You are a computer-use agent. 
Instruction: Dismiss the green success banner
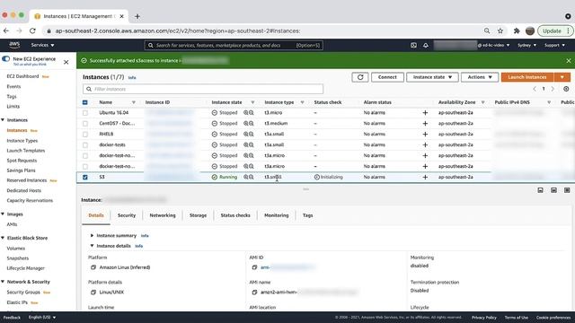pyautogui.click(x=569, y=61)
